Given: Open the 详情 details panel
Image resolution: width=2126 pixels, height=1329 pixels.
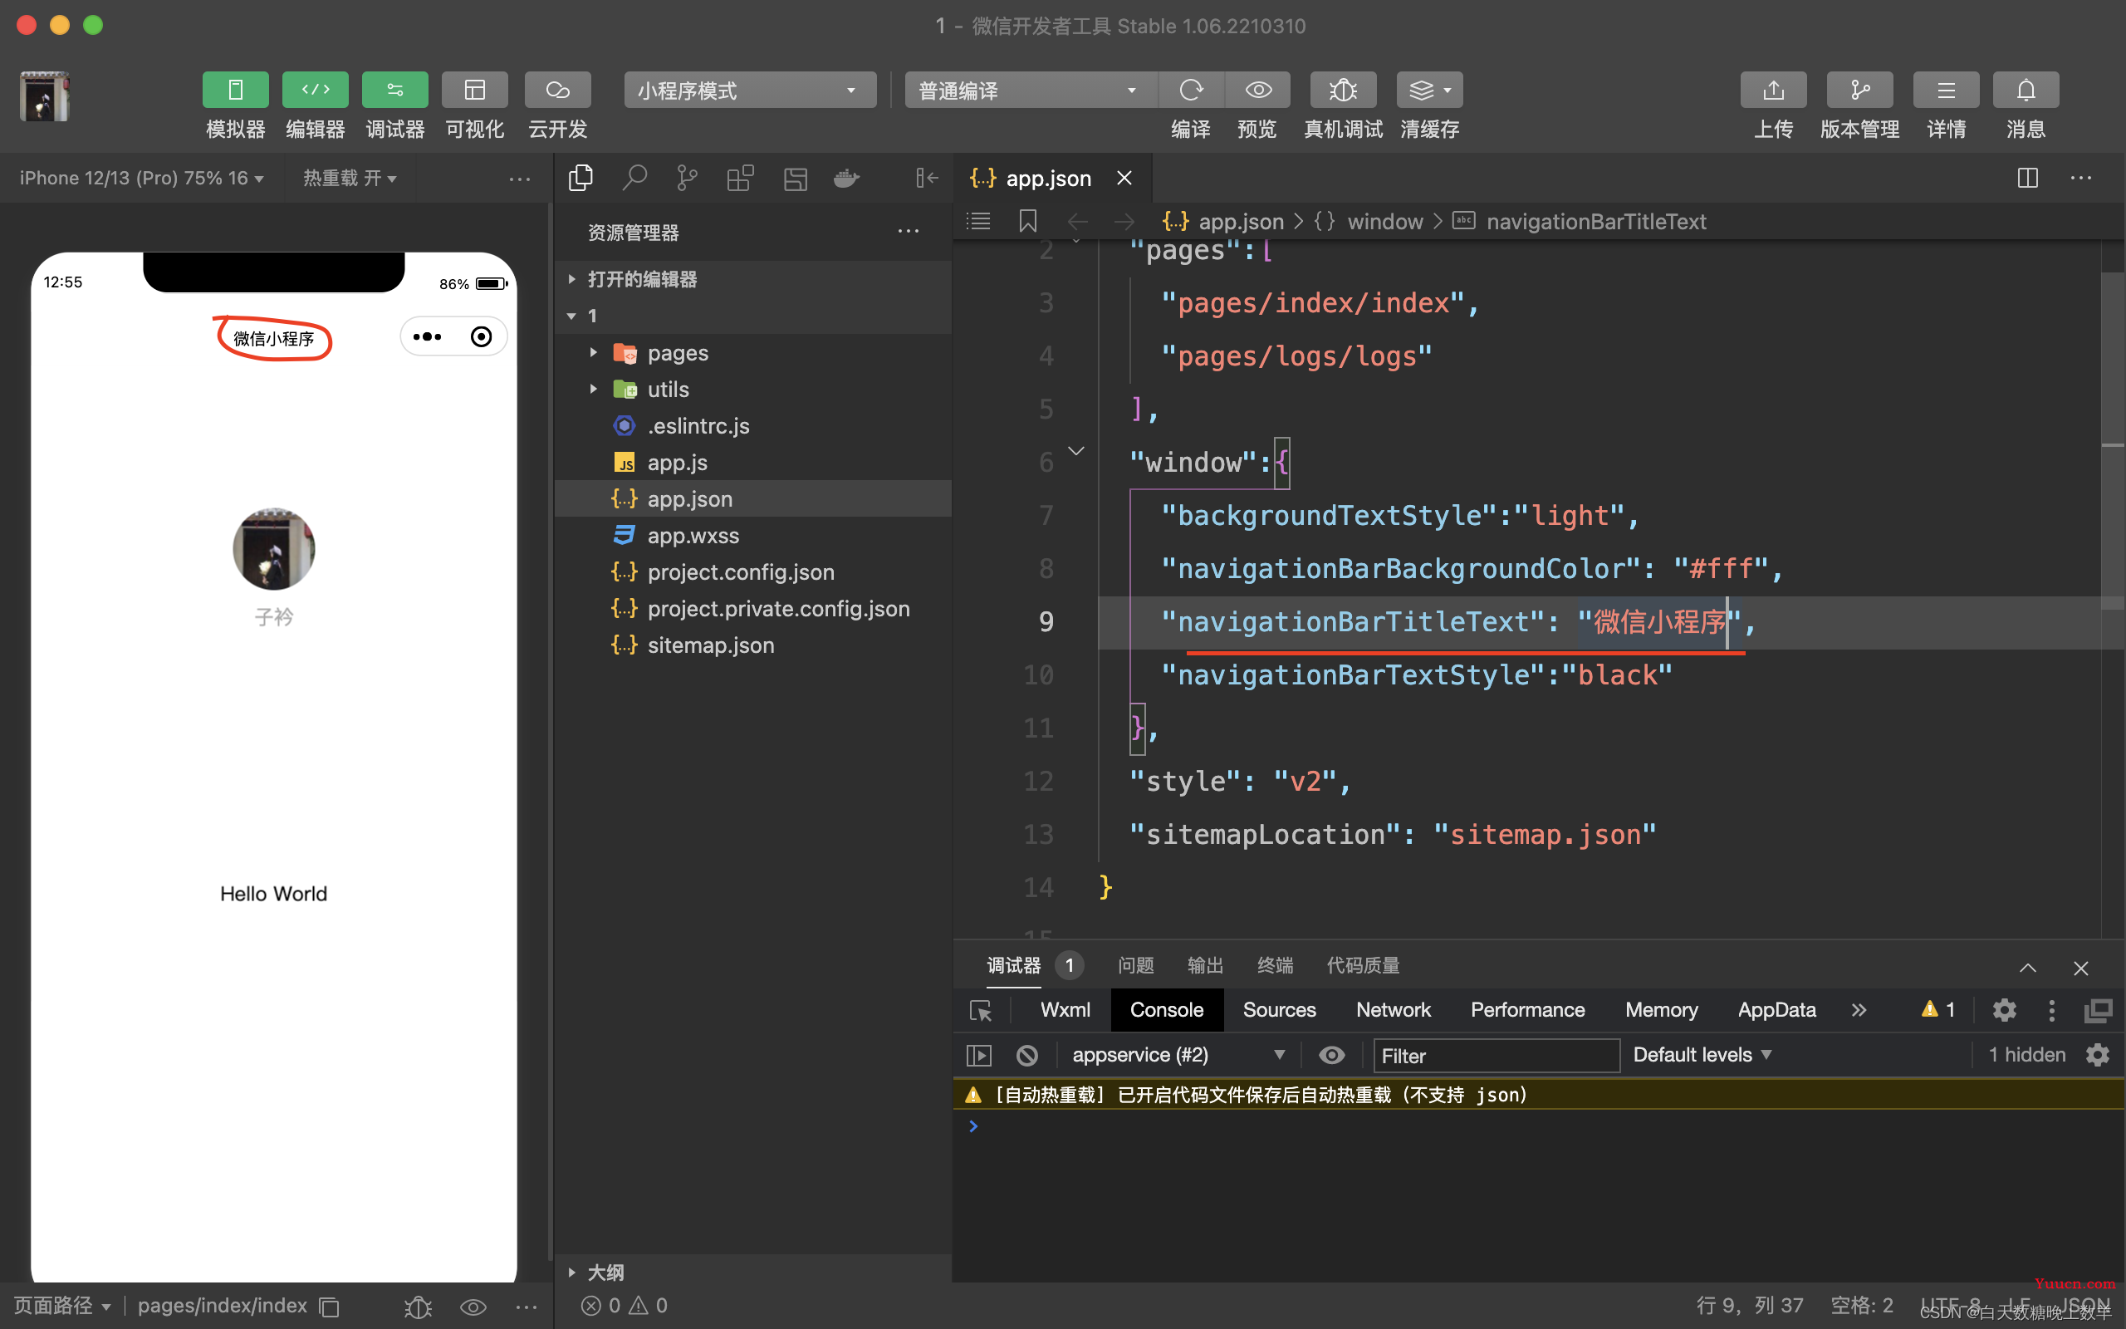Looking at the screenshot, I should point(1947,90).
